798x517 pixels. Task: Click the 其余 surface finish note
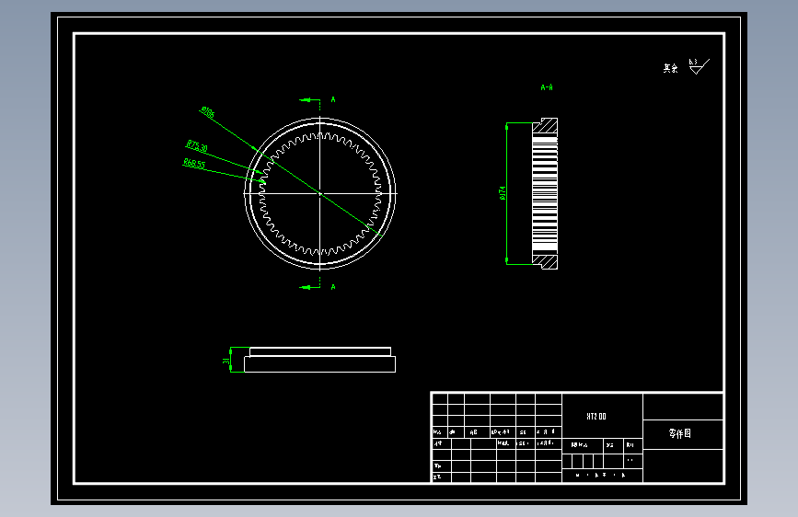[x=670, y=68]
